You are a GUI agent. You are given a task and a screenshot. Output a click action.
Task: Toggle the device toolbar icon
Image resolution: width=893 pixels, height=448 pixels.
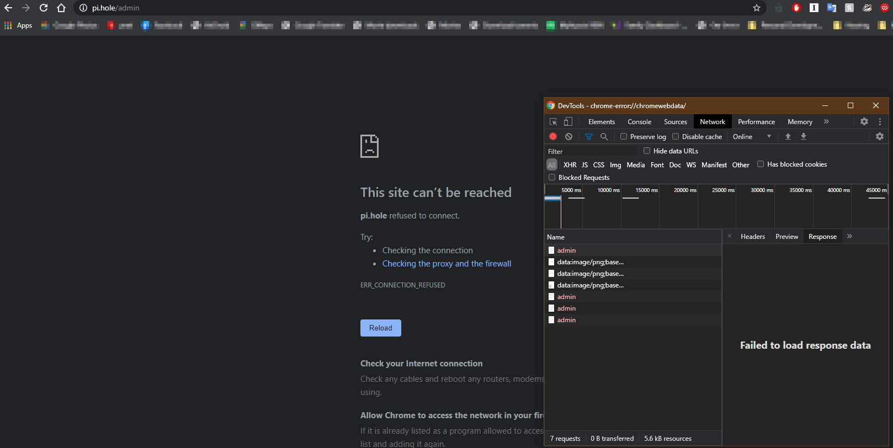point(568,121)
